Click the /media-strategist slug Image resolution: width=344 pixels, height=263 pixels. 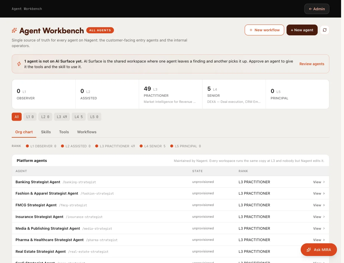(97, 229)
